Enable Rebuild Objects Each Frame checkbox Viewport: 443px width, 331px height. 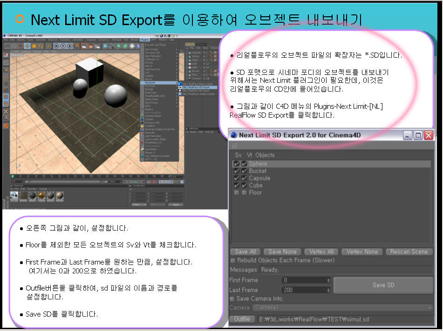[233, 260]
